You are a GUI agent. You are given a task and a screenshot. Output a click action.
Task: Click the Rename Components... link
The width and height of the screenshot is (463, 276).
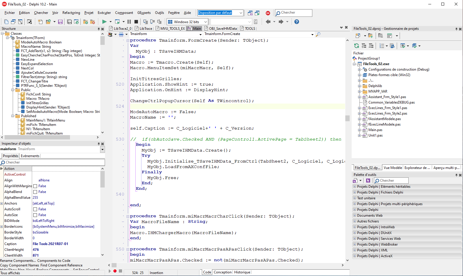(18, 261)
